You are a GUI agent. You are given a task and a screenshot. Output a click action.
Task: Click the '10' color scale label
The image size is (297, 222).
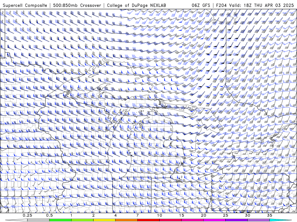pos(160,215)
